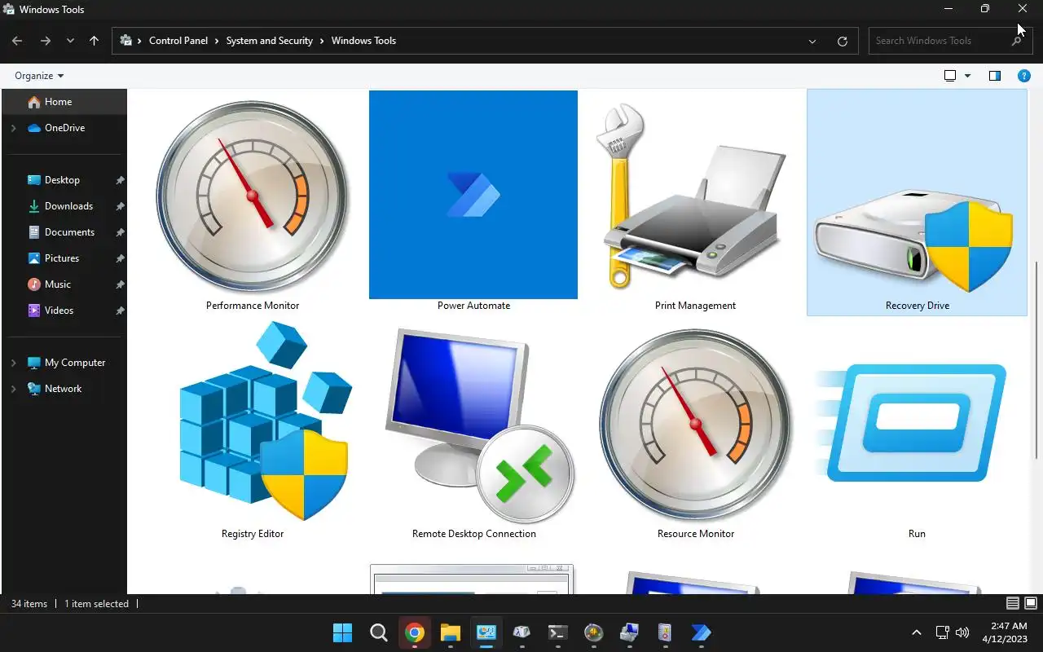Expand the Network tree node
The height and width of the screenshot is (652, 1043).
13,389
